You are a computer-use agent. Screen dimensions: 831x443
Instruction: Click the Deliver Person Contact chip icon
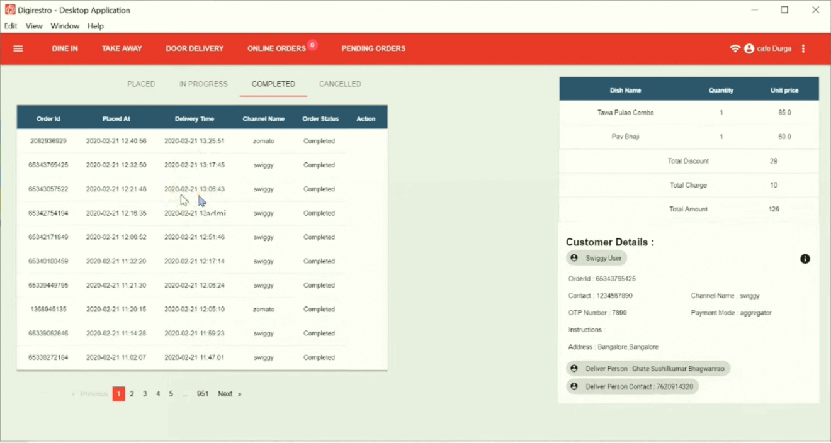pyautogui.click(x=574, y=386)
